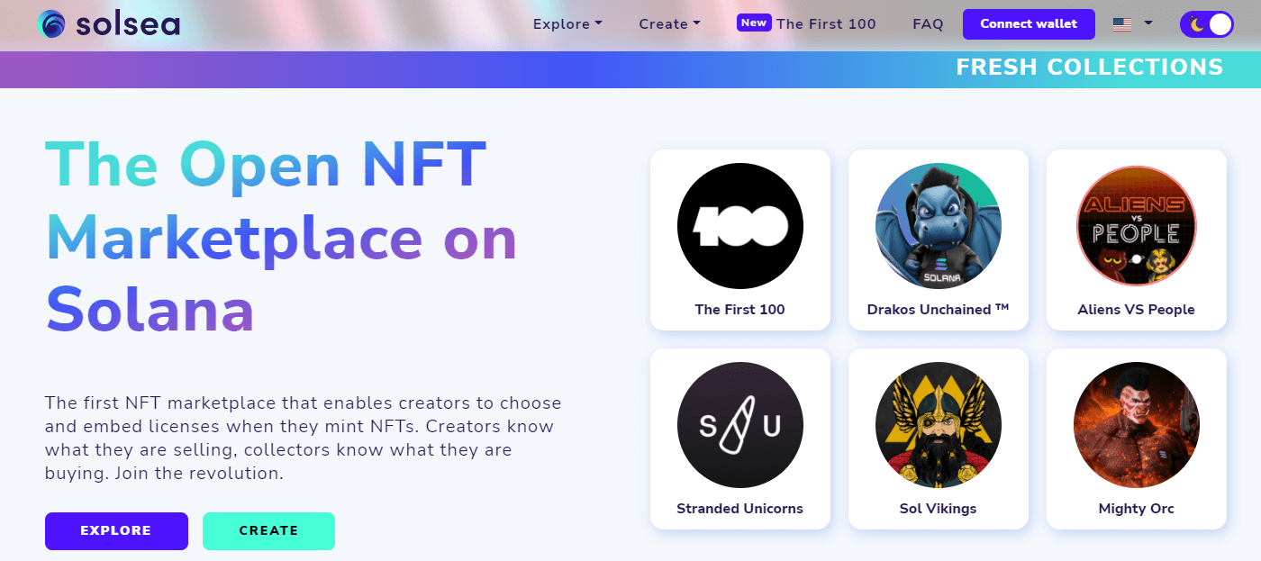
Task: Click the Fresh Collections banner heading
Action: [x=1089, y=68]
